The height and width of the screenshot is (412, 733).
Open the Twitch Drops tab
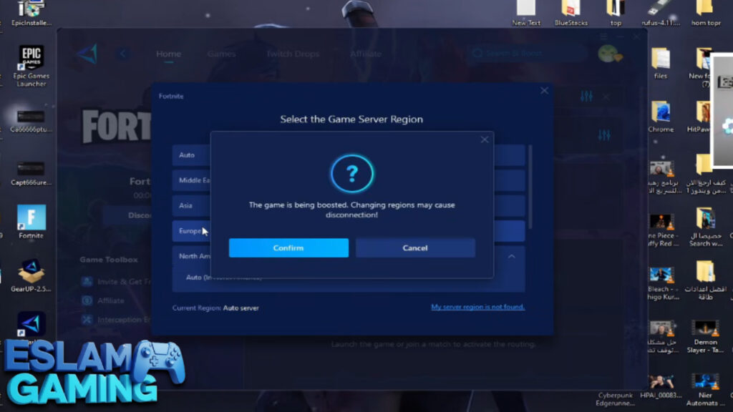click(293, 54)
